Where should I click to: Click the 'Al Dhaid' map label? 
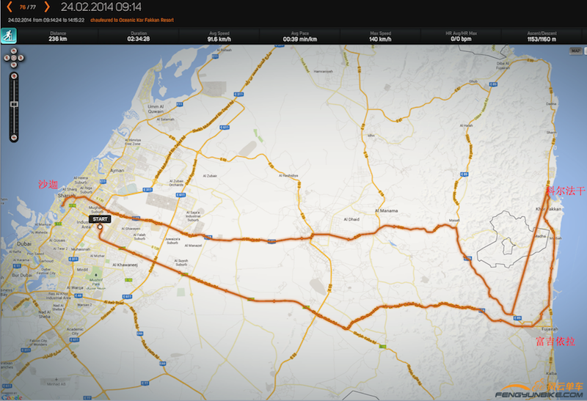pyautogui.click(x=351, y=219)
